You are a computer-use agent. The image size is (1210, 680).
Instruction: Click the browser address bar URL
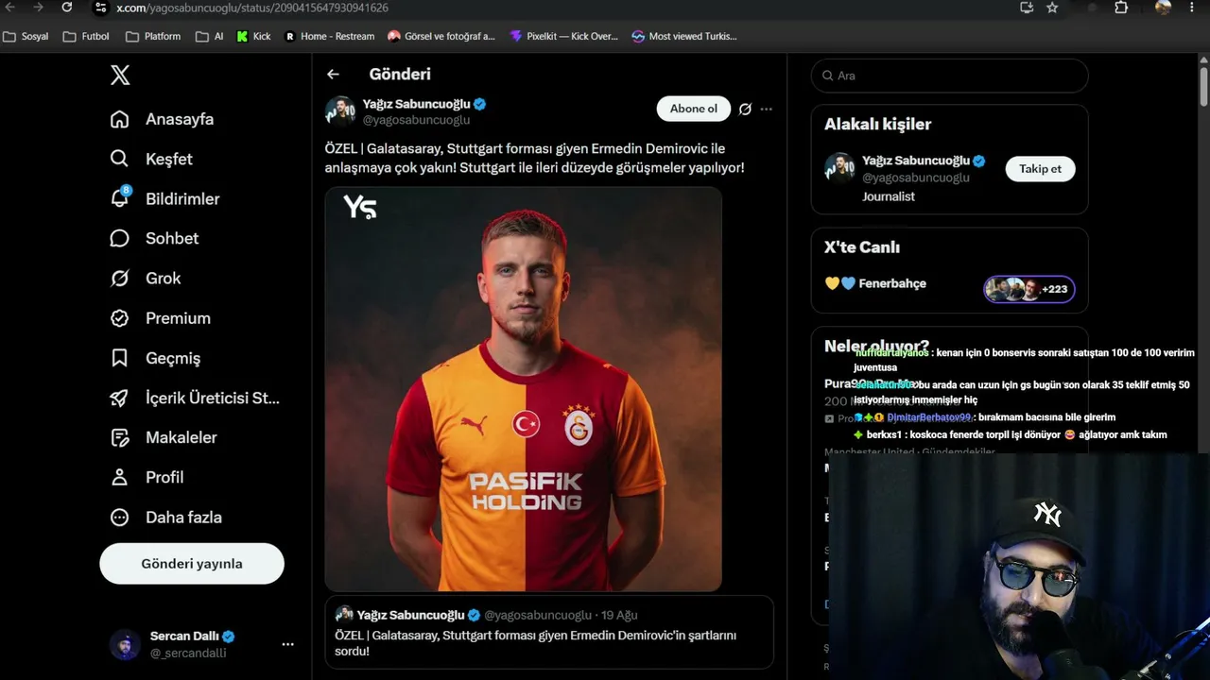[252, 8]
